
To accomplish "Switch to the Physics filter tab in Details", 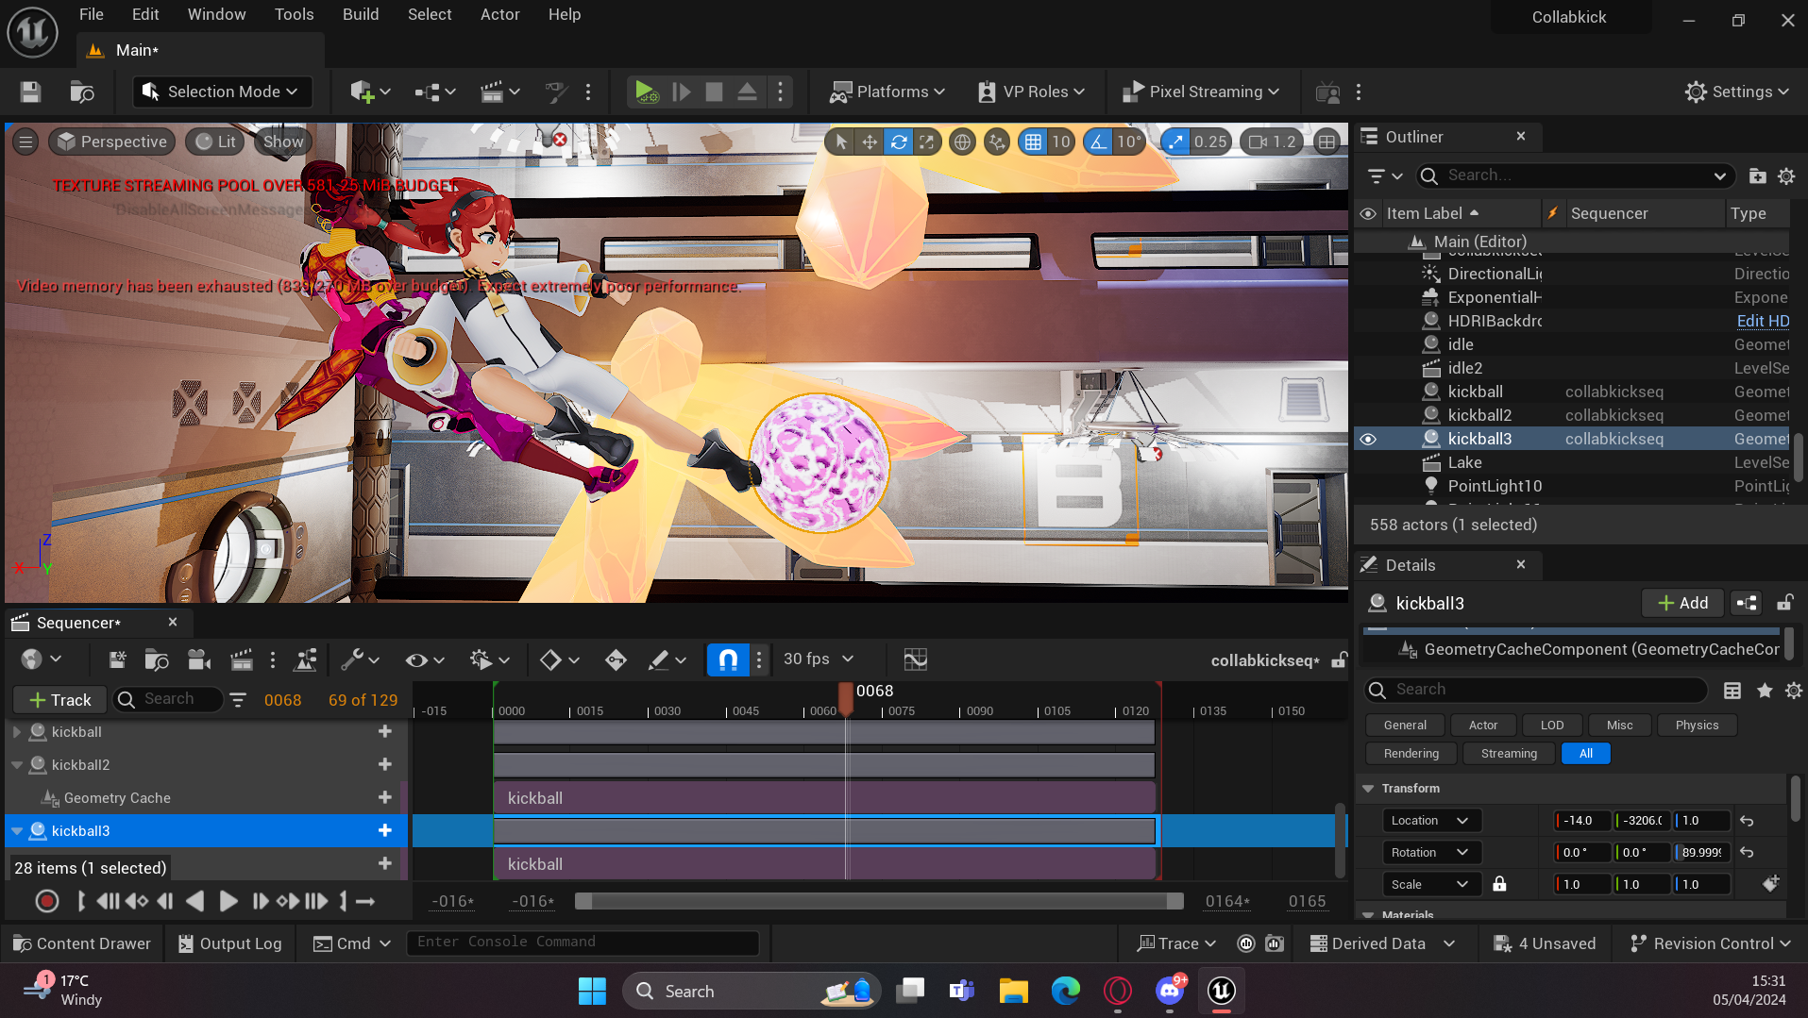I will [1697, 725].
